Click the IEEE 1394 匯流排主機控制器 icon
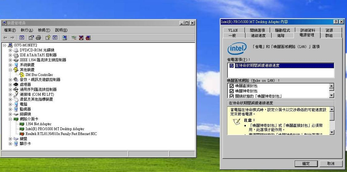347x172 pixels. 16,60
